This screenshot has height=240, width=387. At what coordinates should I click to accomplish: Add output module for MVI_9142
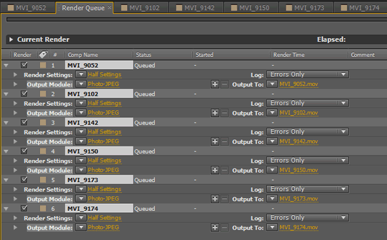point(215,141)
